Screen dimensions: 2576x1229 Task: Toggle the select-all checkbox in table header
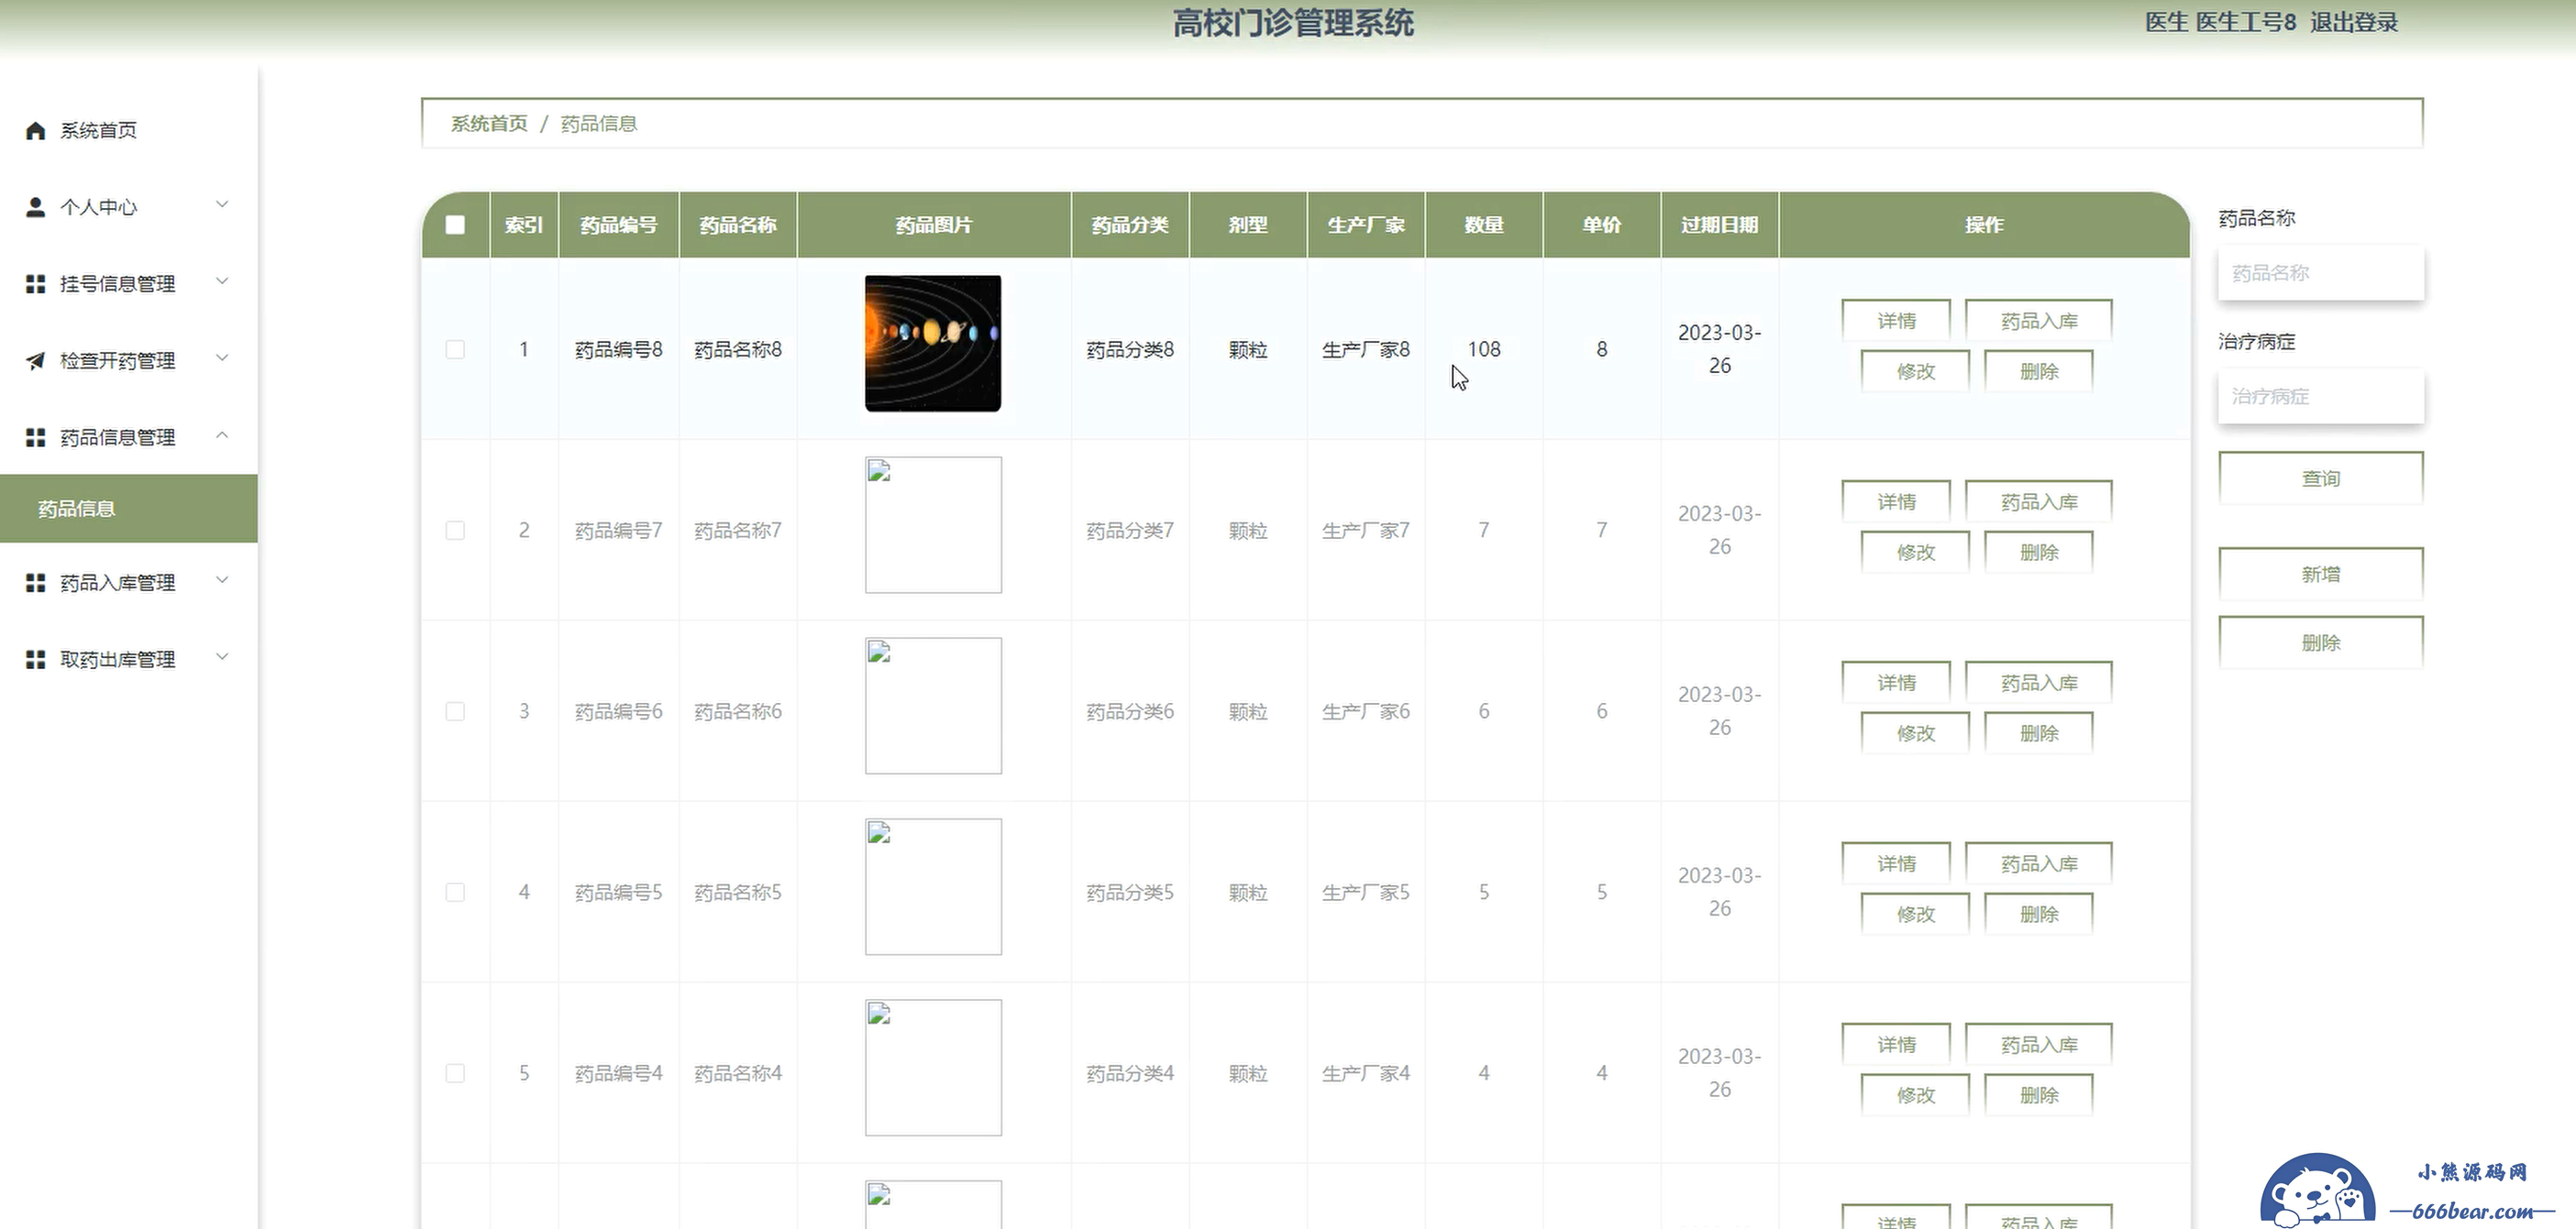click(x=455, y=225)
